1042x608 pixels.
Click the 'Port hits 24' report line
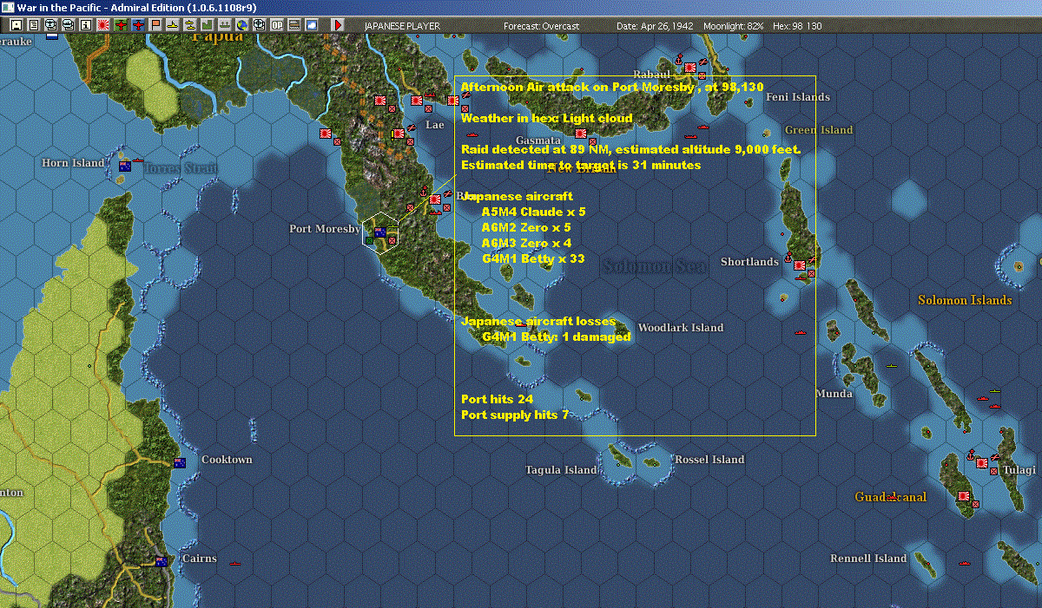tap(497, 399)
